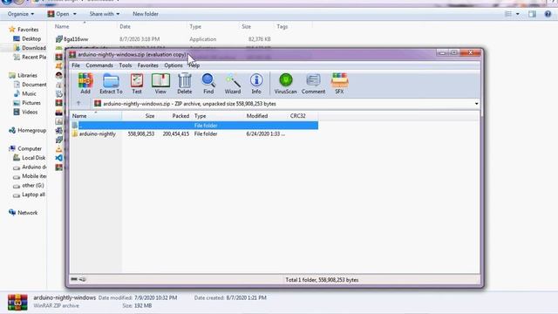Select Computer in the sidebar

coord(25,148)
